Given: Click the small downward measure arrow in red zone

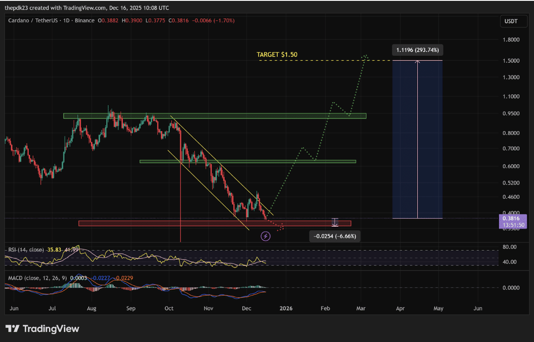Looking at the screenshot, I should coord(335,222).
